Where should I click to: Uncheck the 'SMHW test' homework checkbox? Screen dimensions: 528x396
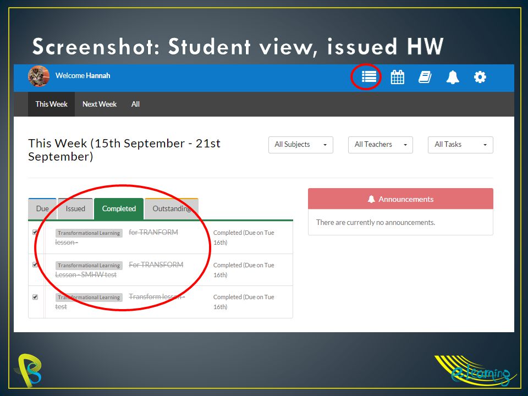pyautogui.click(x=35, y=265)
